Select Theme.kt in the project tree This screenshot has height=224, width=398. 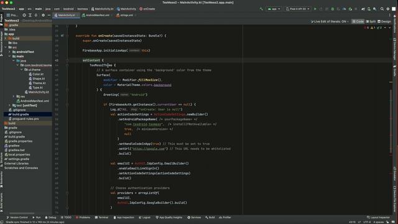[x=37, y=83]
